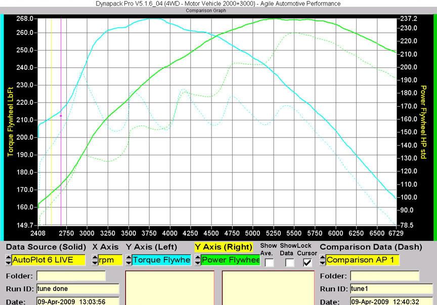Screen dimensions: 437x305
Task: Click the solid data Folder field
Action: [71, 276]
